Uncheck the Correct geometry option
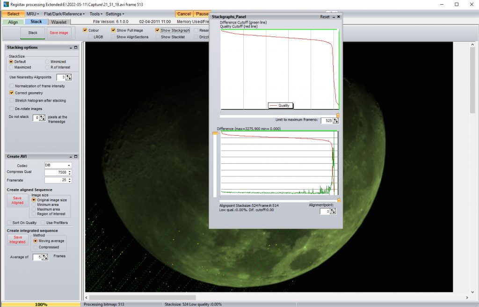This screenshot has width=479, height=307. (12, 93)
